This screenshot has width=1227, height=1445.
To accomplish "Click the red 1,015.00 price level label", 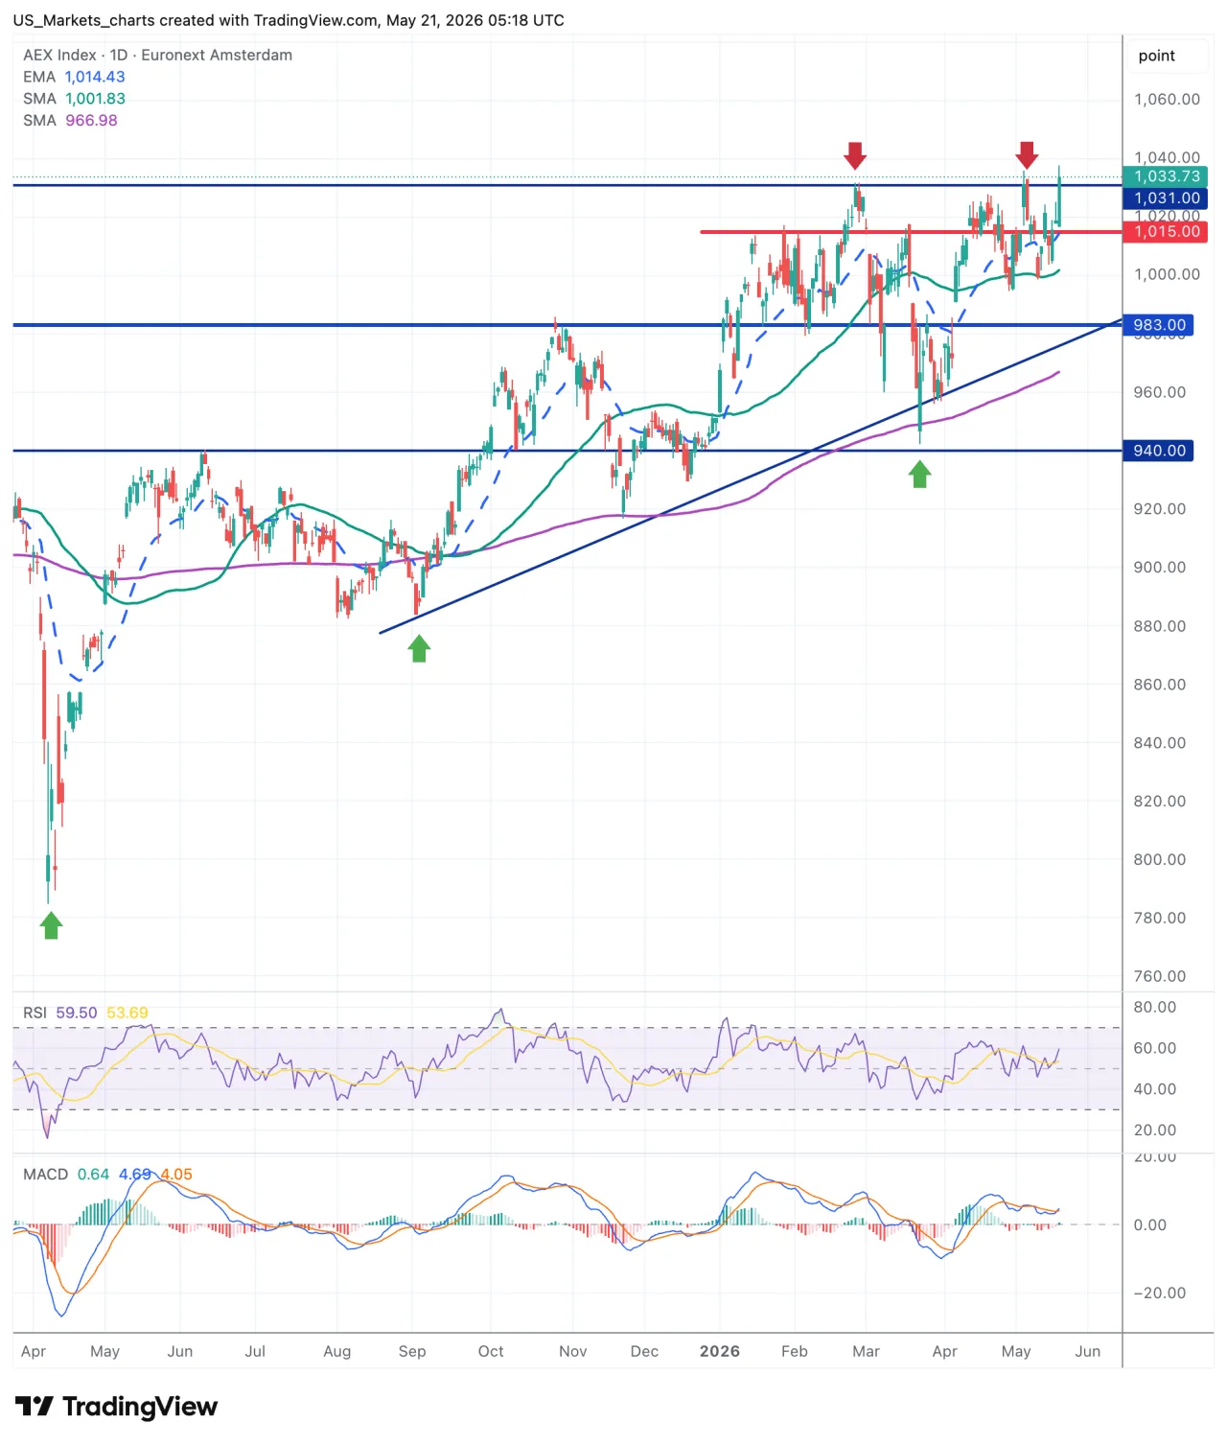I will (x=1166, y=231).
